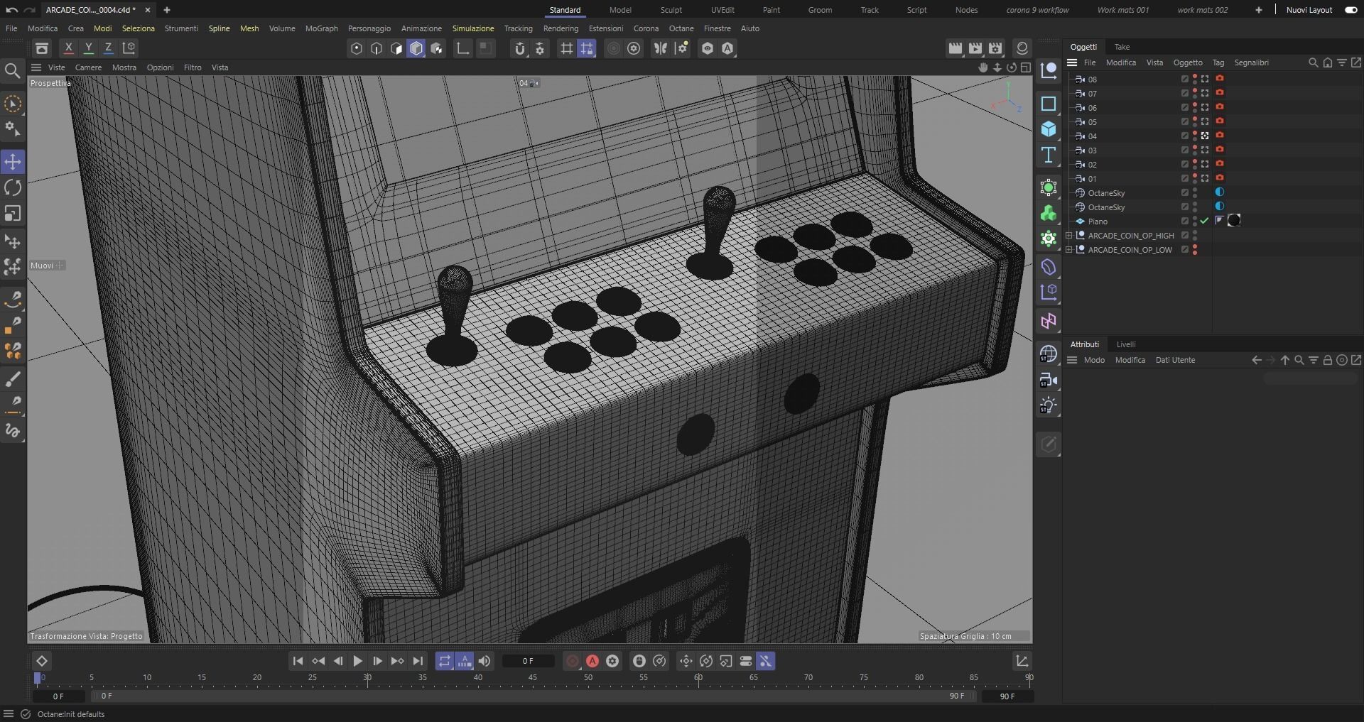Viewport: 1364px width, 722px height.
Task: Open the Camere viewport menu
Action: click(88, 67)
